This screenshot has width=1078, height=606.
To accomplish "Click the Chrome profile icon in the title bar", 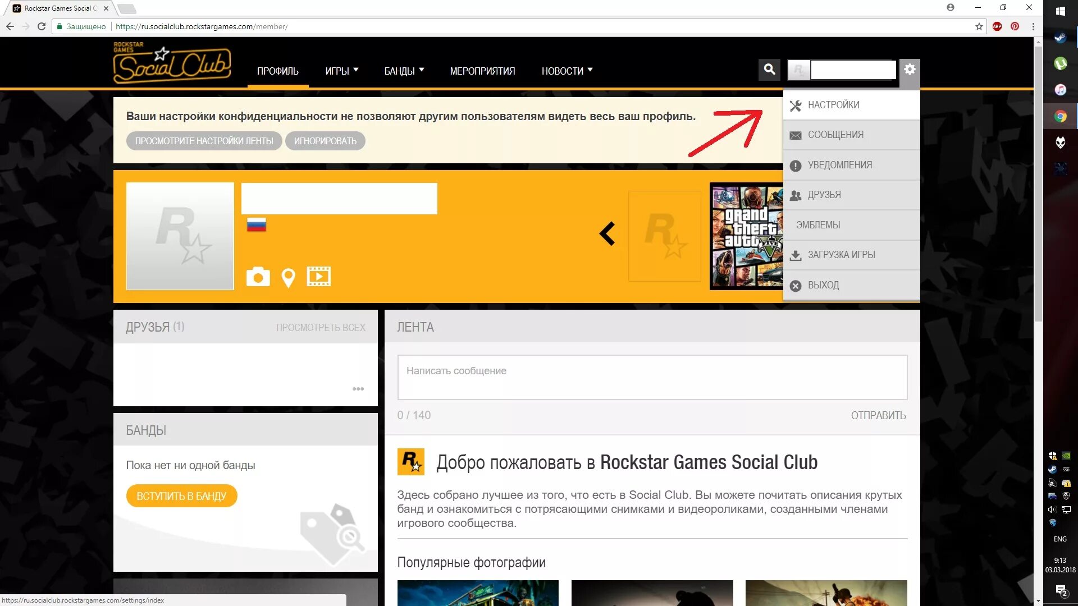I will tap(950, 7).
